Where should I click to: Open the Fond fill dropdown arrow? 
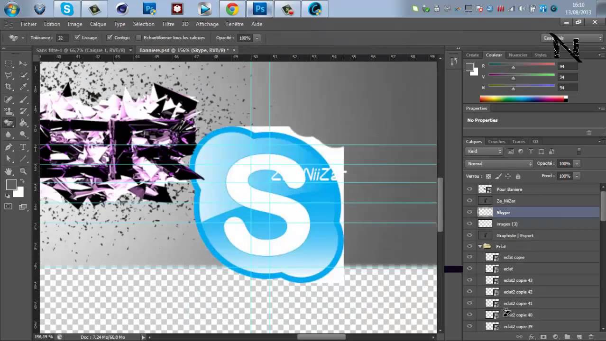(577, 176)
